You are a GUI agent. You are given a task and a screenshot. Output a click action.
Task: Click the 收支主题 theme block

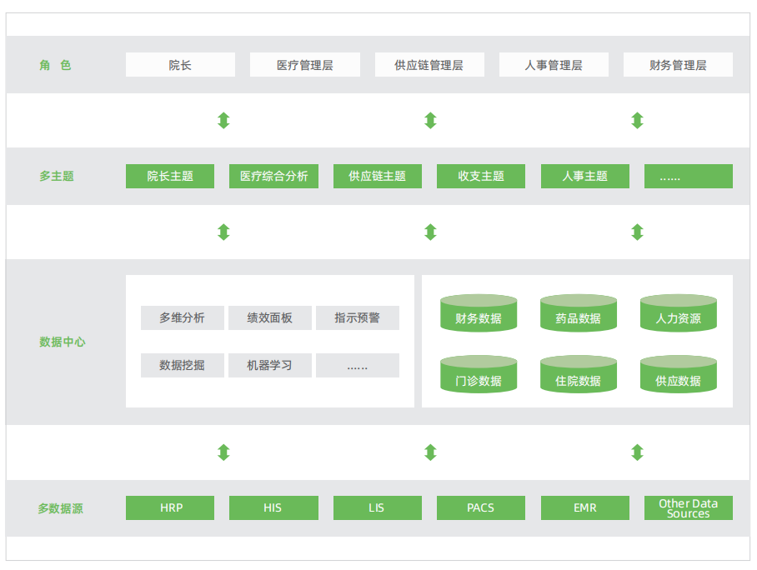481,176
